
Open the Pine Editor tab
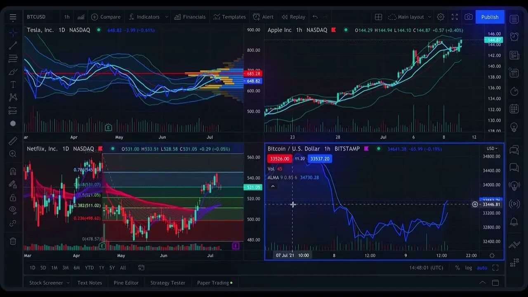(126, 283)
